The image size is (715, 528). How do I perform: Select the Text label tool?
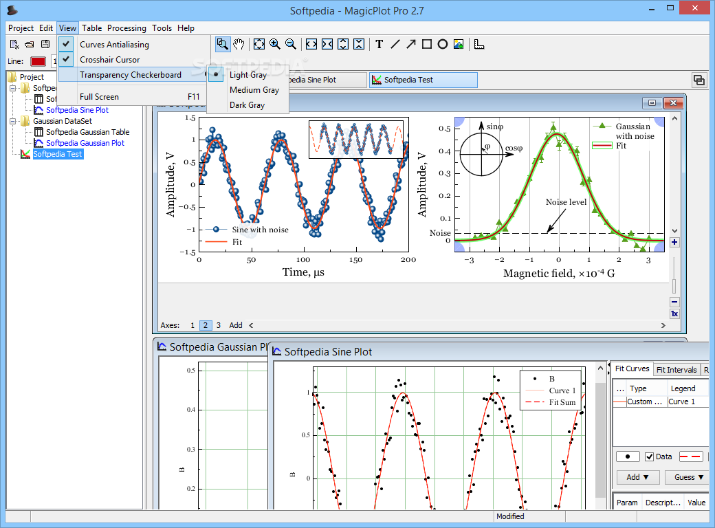[x=379, y=44]
